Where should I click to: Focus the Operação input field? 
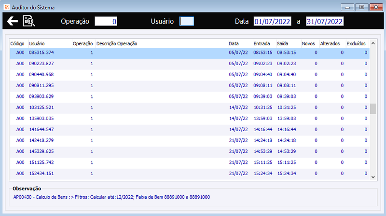pyautogui.click(x=106, y=21)
